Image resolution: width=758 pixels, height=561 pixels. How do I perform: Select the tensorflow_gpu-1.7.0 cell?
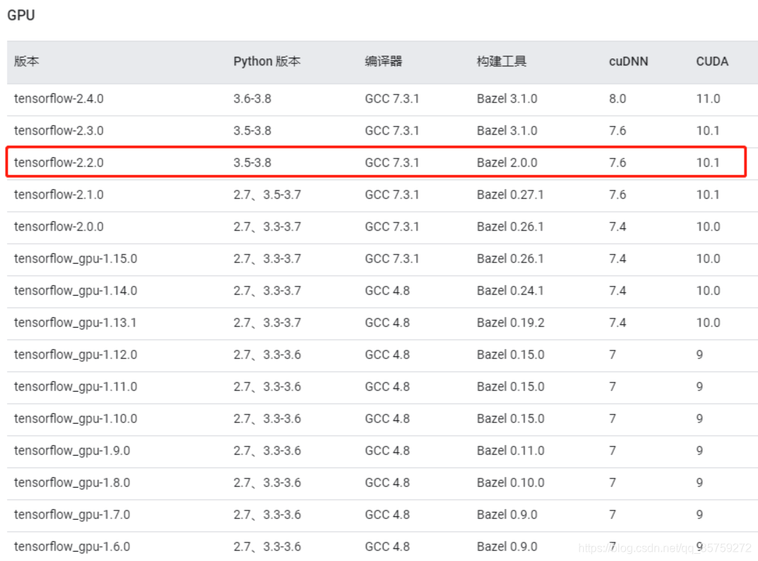coord(72,515)
